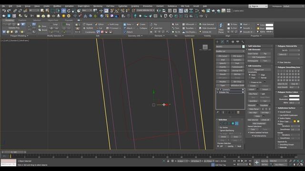Click the Make Planar ribbon icon
Viewport: 305px width, 171px height.
pos(221,28)
